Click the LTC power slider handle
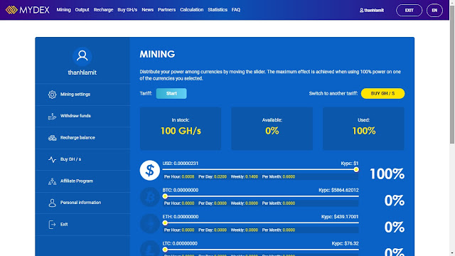Screen dimensions: 455x256 click(165, 250)
